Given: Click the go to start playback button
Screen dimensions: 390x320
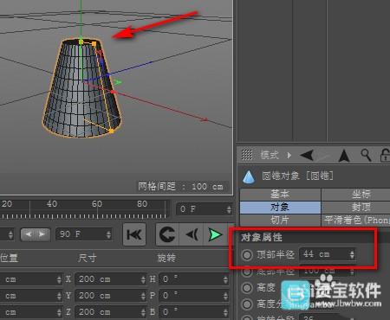Looking at the screenshot, I should coord(134,234).
